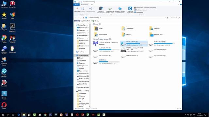Viewport: 209px width, 117px height.
Task: Open Seagate Dashboard desktop shortcut
Action: 4,73
